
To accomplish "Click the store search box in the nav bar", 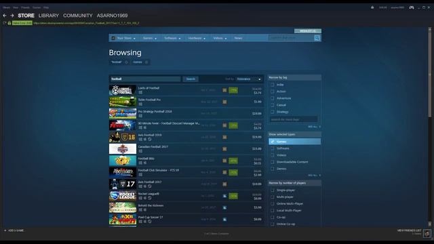I will (291, 38).
